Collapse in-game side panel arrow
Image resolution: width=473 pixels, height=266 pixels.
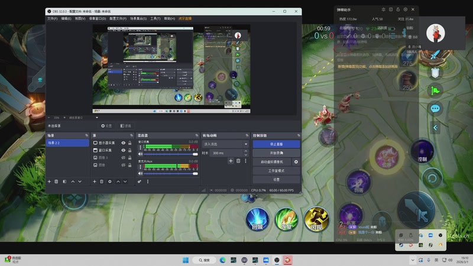click(435, 128)
